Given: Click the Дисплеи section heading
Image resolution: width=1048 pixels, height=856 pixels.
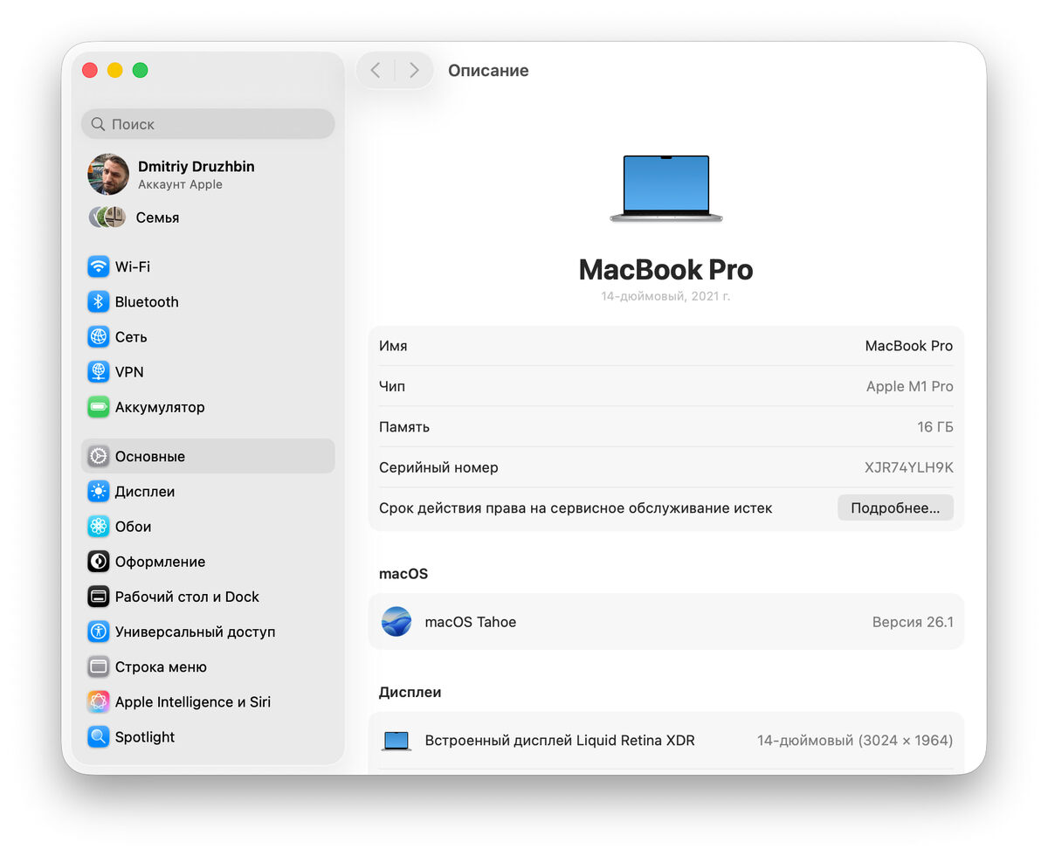Looking at the screenshot, I should [x=410, y=692].
